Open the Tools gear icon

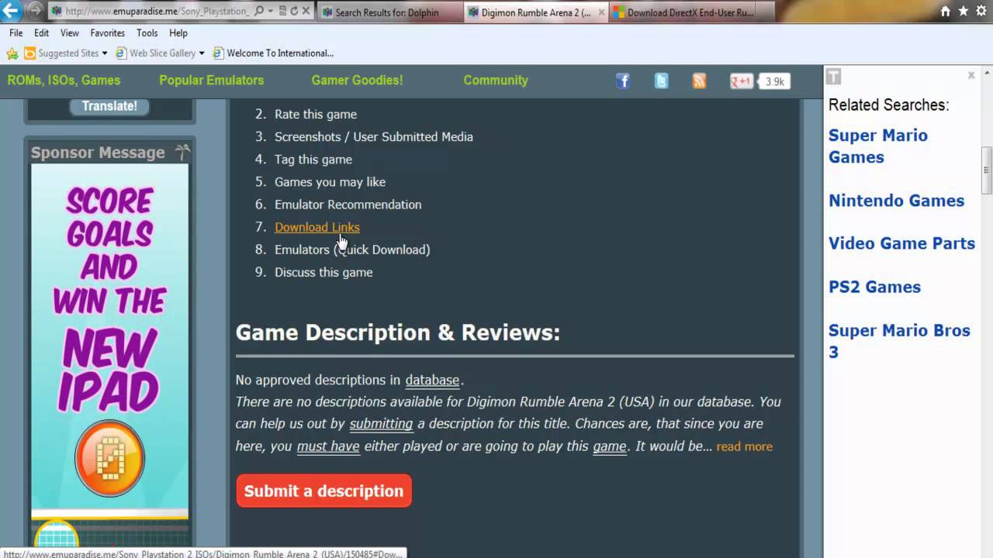(982, 11)
